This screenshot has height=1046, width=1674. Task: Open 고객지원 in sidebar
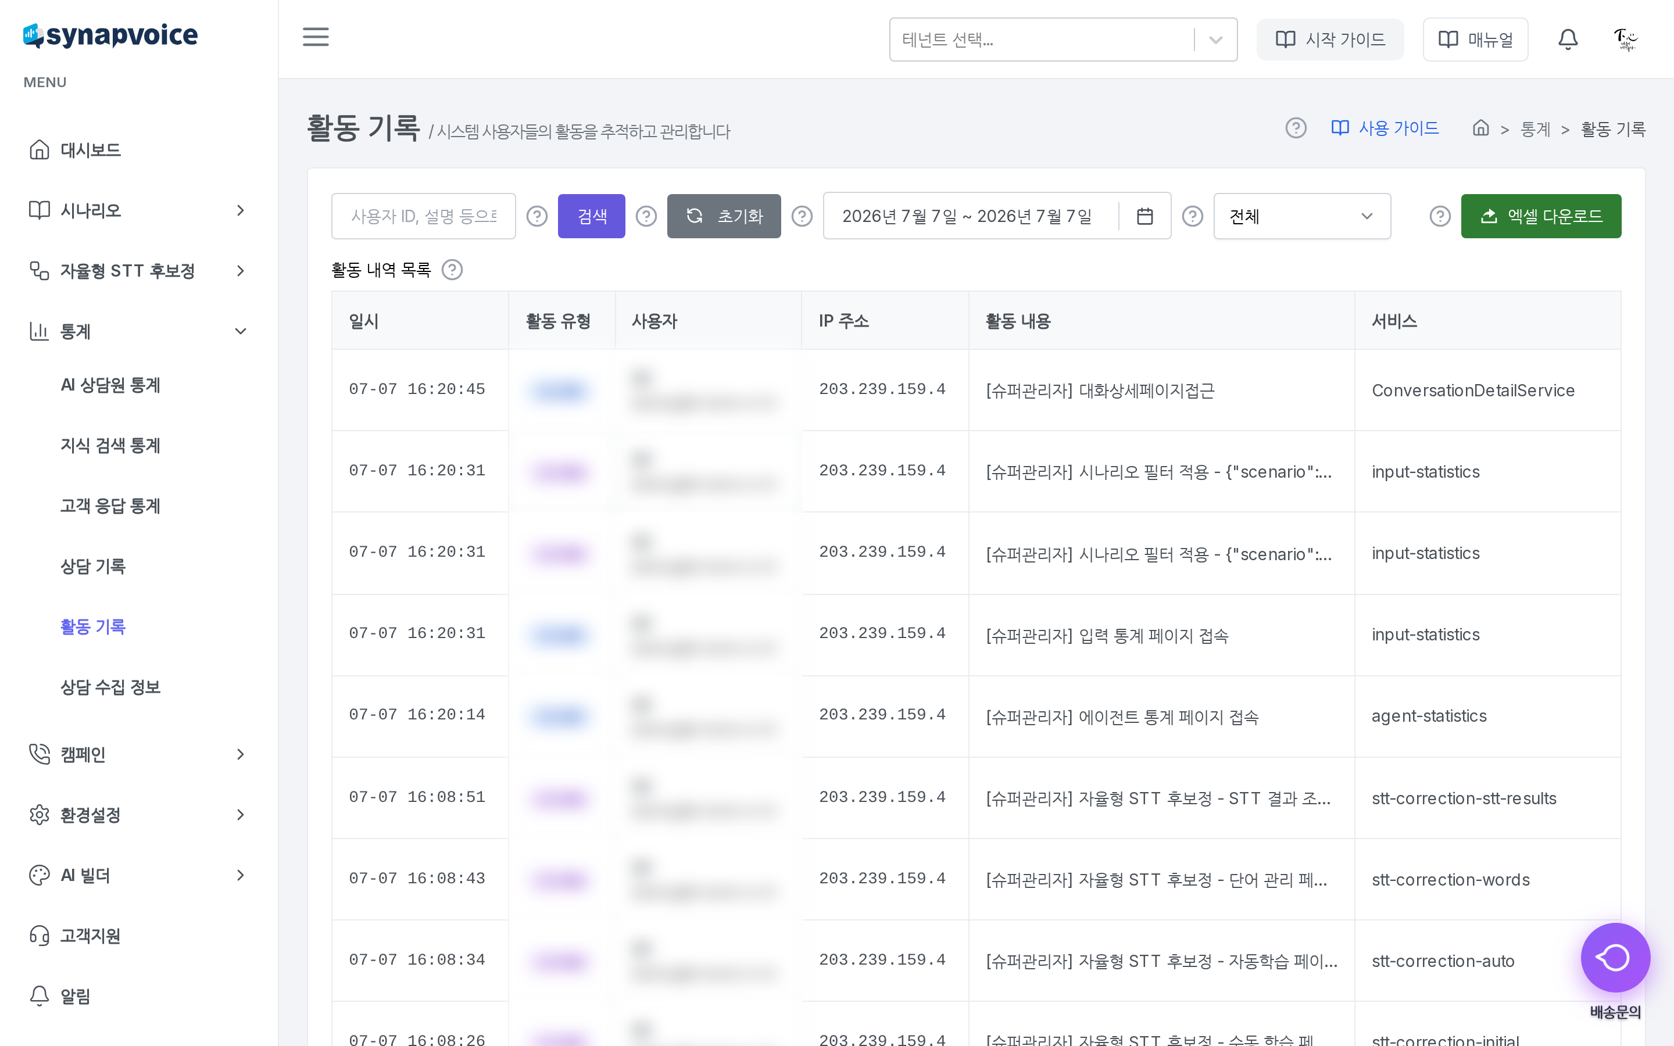(x=138, y=936)
